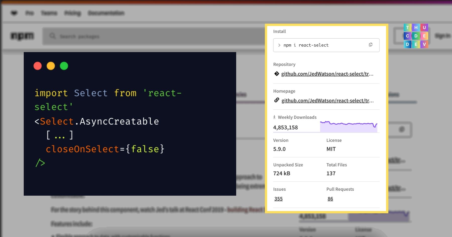The width and height of the screenshot is (452, 237).
Task: Click the download arrow icon by Weekly Downloads
Action: click(x=274, y=117)
